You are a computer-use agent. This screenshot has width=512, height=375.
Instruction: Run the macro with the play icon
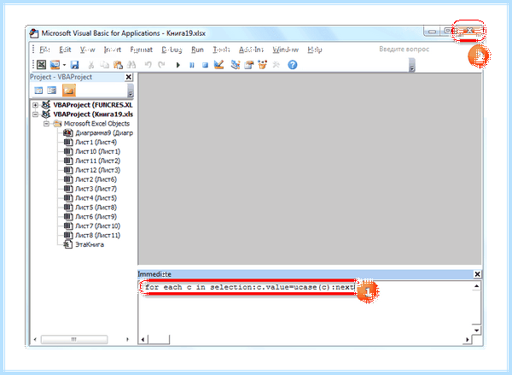click(x=178, y=65)
